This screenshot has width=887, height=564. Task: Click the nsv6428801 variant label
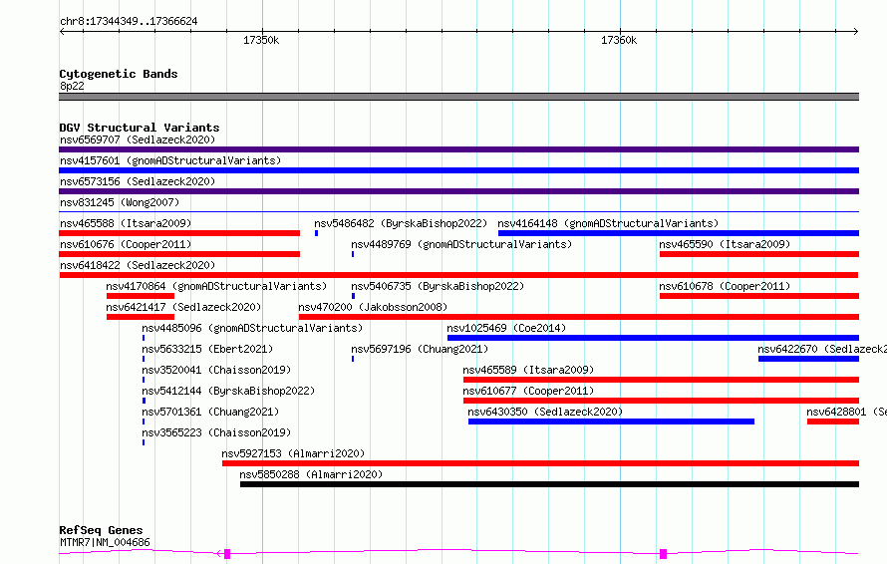[x=846, y=412]
